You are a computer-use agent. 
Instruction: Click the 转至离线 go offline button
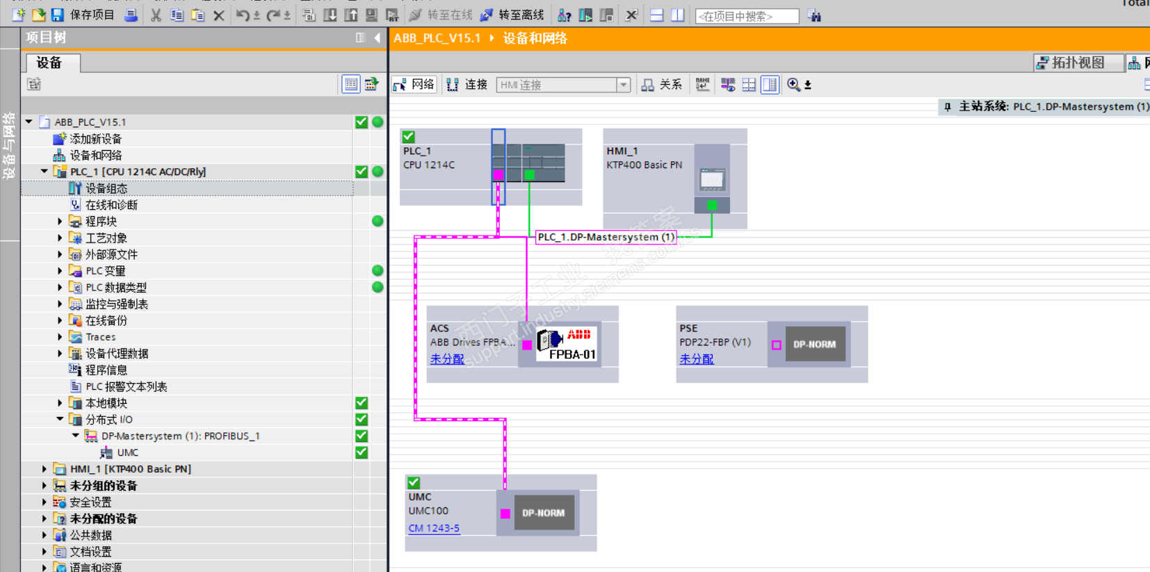click(x=512, y=15)
